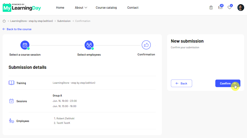The width and height of the screenshot is (247, 138).
Task: Select the Jun. 16, 19:00 - 23:00 session
Action: point(65,101)
